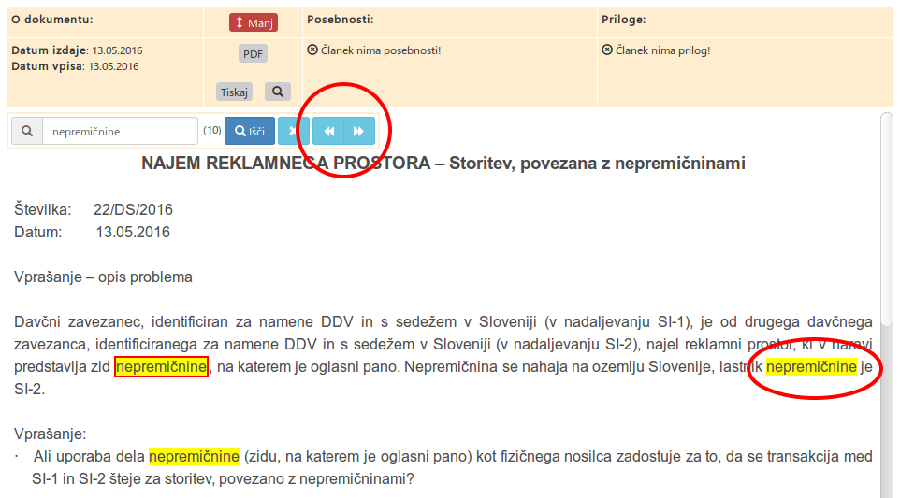The height and width of the screenshot is (498, 900).
Task: Click the Priloge column header
Action: click(624, 19)
